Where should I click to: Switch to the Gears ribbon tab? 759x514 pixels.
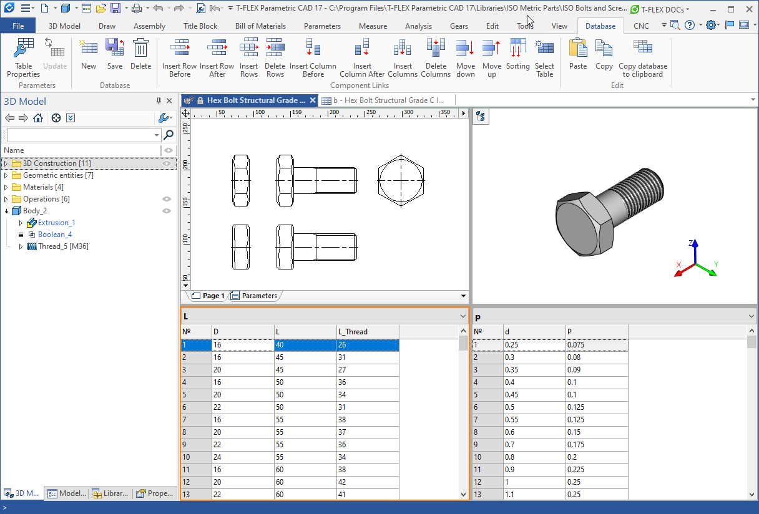[459, 26]
